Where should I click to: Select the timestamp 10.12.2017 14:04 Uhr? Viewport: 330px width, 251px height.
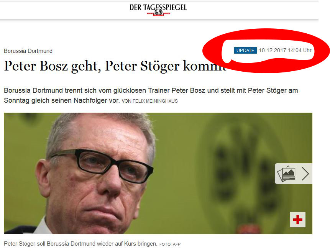(285, 50)
